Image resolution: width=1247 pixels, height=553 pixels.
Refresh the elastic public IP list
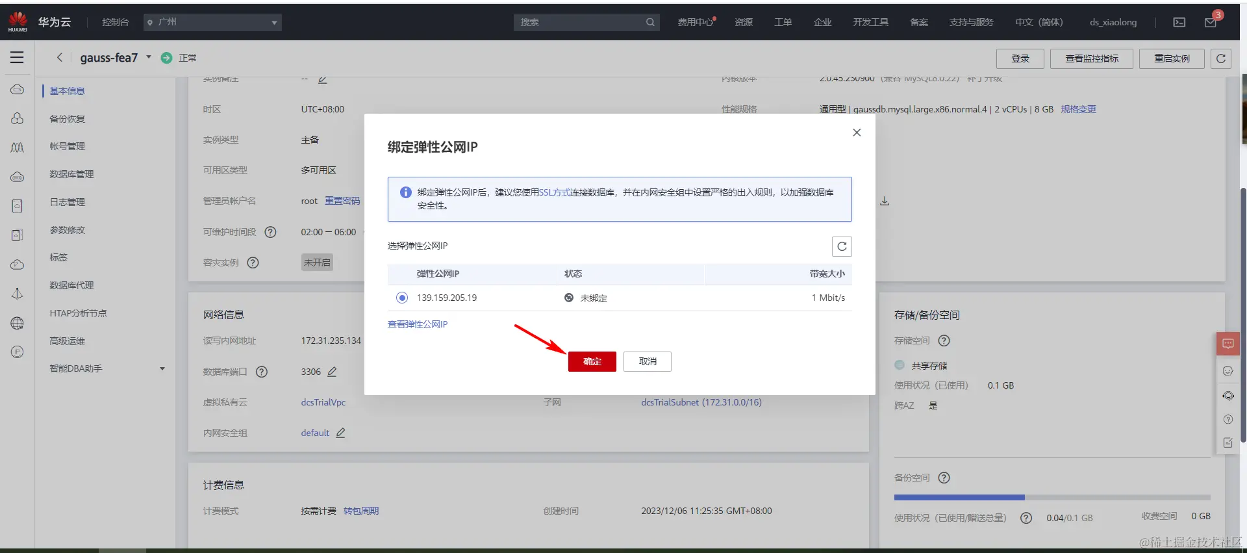tap(842, 246)
